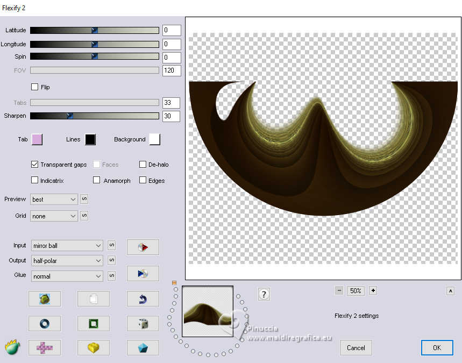Open the Grid dropdown
The width and height of the screenshot is (462, 363).
click(54, 216)
